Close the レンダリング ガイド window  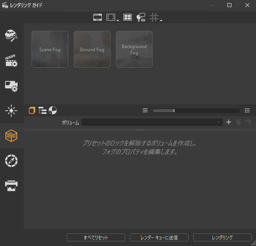pos(247,5)
